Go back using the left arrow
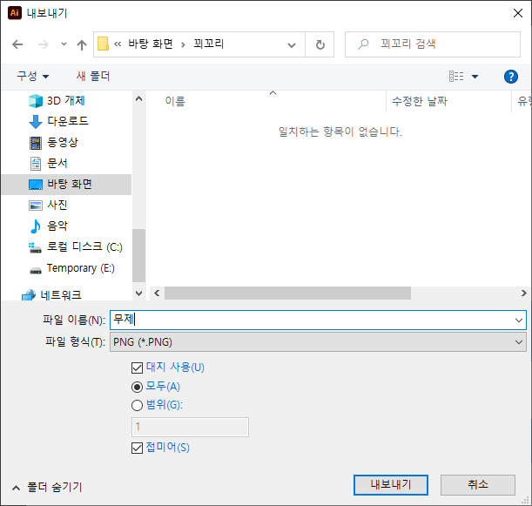This screenshot has height=506, width=532. point(17,44)
